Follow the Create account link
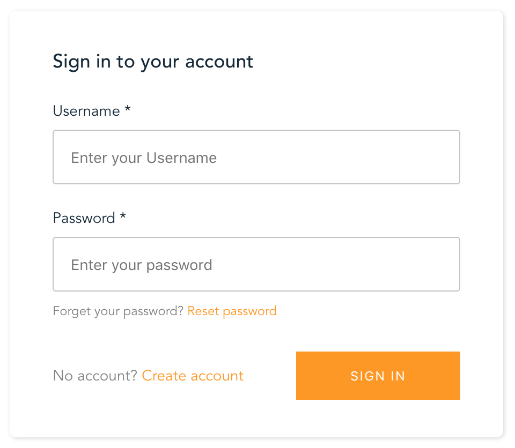 click(x=193, y=376)
